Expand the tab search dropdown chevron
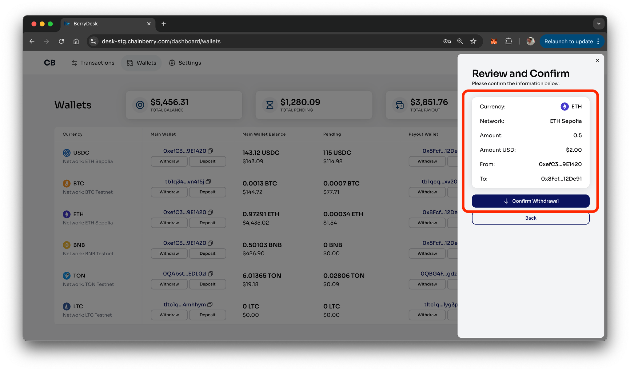This screenshot has height=371, width=630. pyautogui.click(x=599, y=24)
